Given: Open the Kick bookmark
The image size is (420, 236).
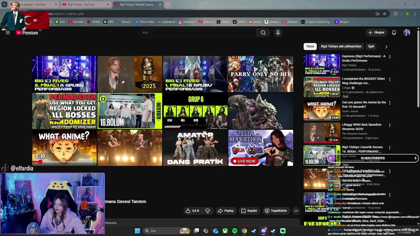Looking at the screenshot, I should [60, 22].
